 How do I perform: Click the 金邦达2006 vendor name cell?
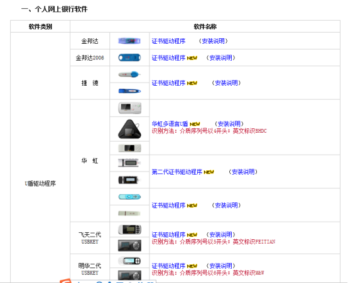click(90, 58)
